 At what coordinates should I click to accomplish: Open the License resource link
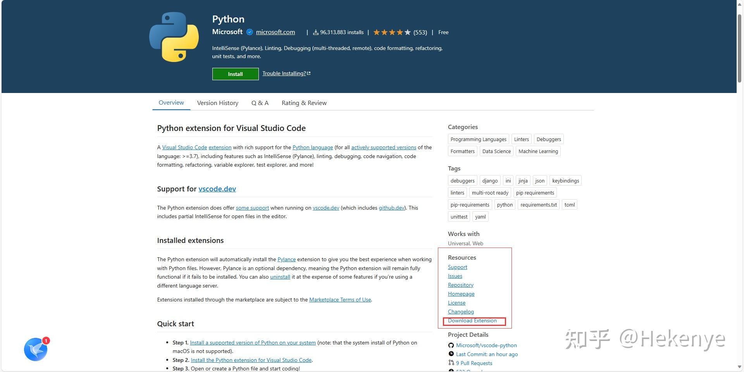click(x=456, y=303)
